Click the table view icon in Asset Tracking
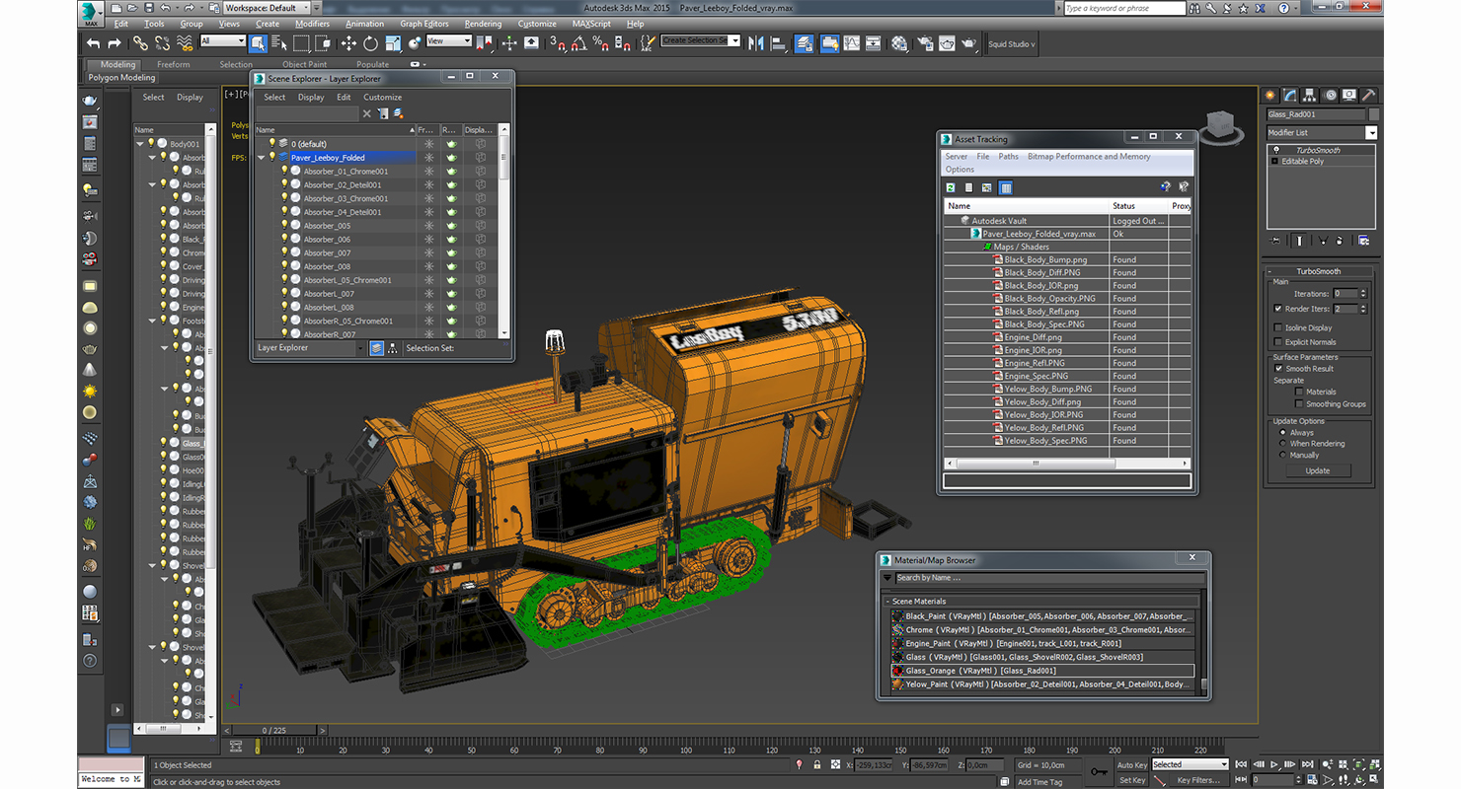This screenshot has height=789, width=1461. (1005, 187)
